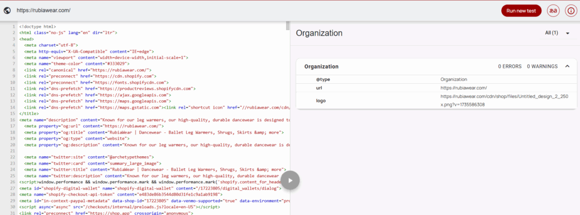Click the play button on code panel

pos(290,180)
